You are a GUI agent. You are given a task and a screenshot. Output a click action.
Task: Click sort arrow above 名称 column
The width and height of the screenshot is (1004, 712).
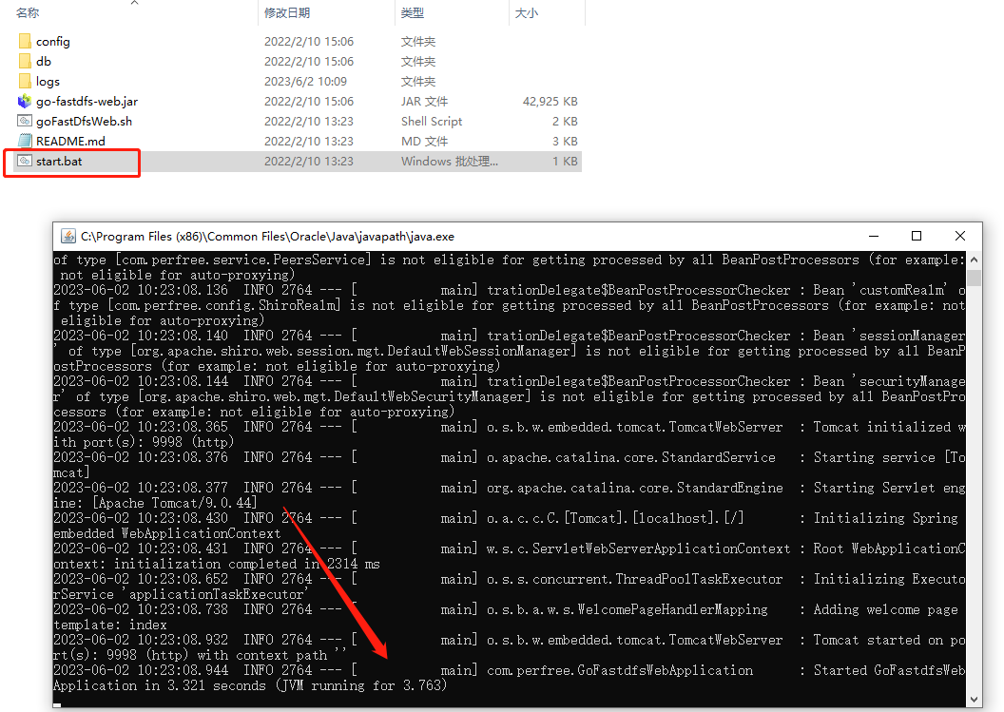tap(134, 3)
